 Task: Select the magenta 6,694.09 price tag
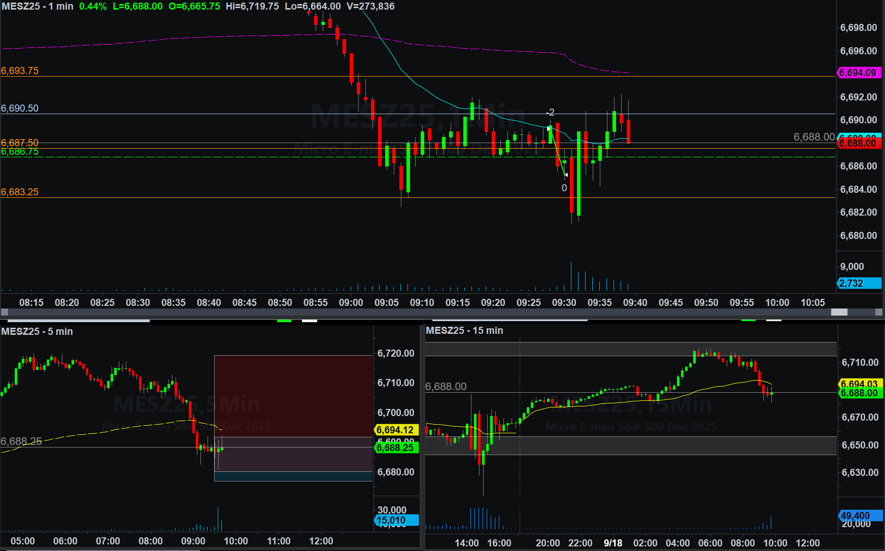[858, 73]
